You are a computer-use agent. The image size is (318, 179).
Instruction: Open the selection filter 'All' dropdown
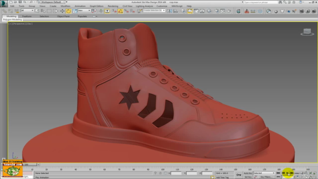[27, 10]
